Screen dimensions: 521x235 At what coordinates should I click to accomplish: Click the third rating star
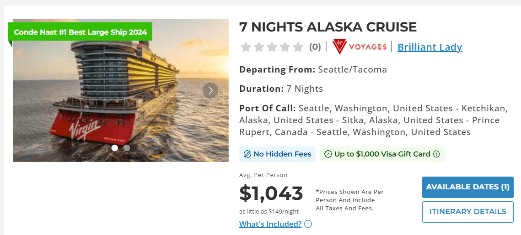point(272,47)
